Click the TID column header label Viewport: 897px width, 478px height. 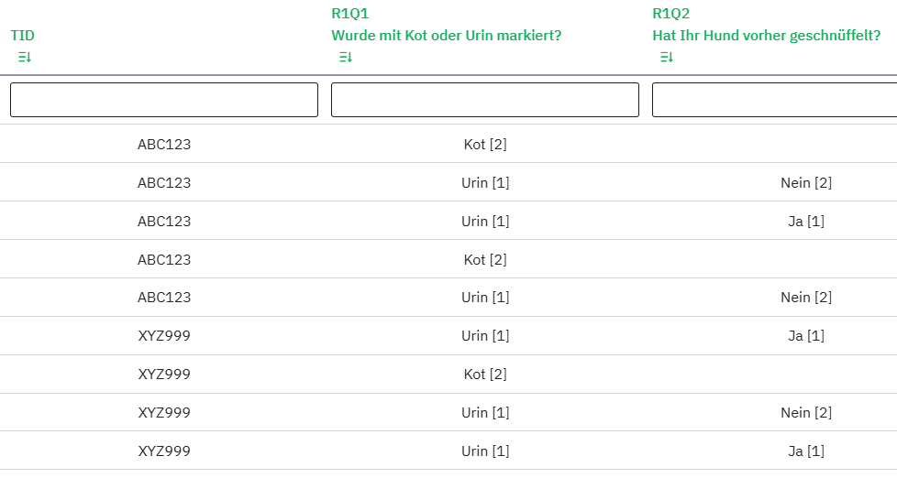coord(23,36)
